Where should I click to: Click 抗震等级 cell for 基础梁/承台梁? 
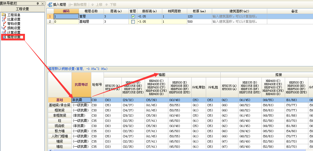pyautogui.click(x=81, y=105)
